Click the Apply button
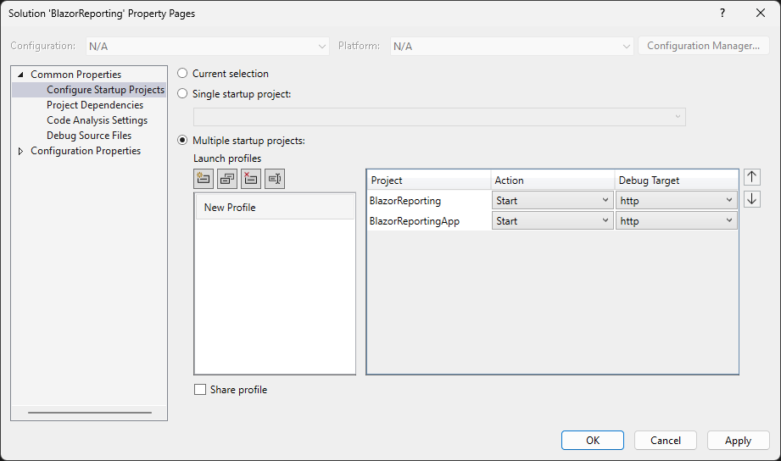Viewport: 781px width, 461px height. pyautogui.click(x=738, y=440)
